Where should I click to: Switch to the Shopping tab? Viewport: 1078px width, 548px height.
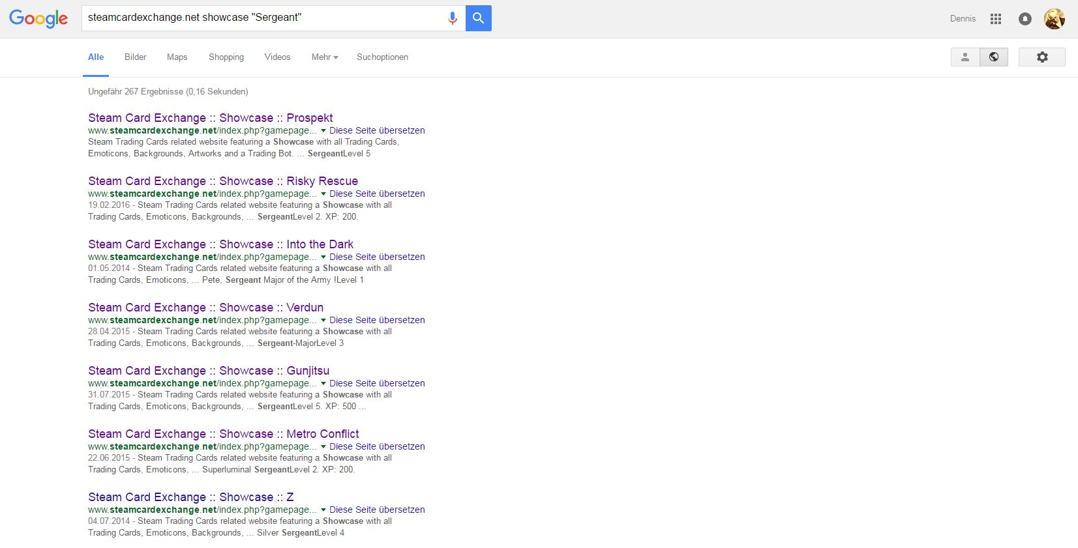coord(226,57)
